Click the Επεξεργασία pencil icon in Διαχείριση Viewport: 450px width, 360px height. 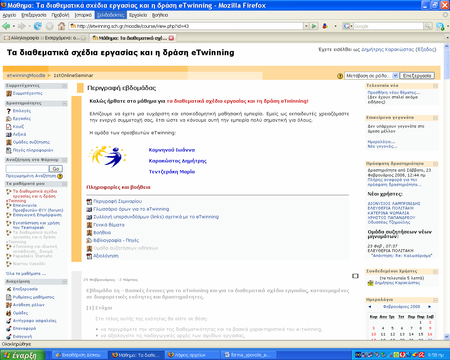click(9, 289)
